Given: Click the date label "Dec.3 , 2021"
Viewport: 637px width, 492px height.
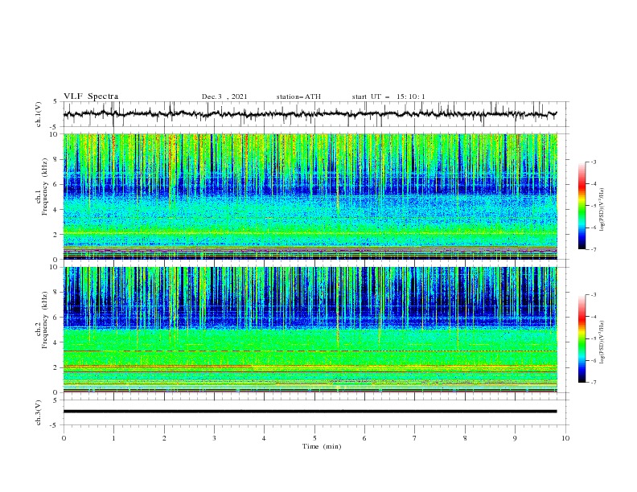Looking at the screenshot, I should pyautogui.click(x=224, y=96).
